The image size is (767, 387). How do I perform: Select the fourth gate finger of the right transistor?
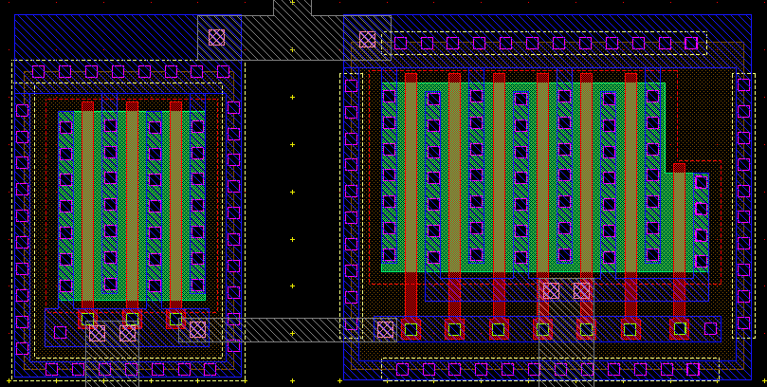pyautogui.click(x=542, y=194)
